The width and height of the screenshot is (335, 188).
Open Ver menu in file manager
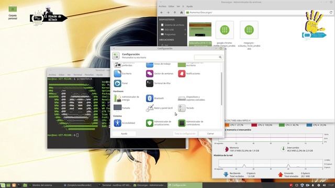click(178, 6)
